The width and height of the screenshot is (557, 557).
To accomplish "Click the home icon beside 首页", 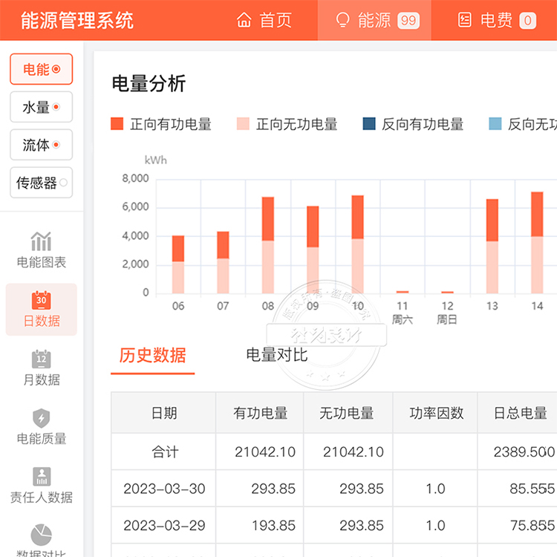I will [244, 20].
